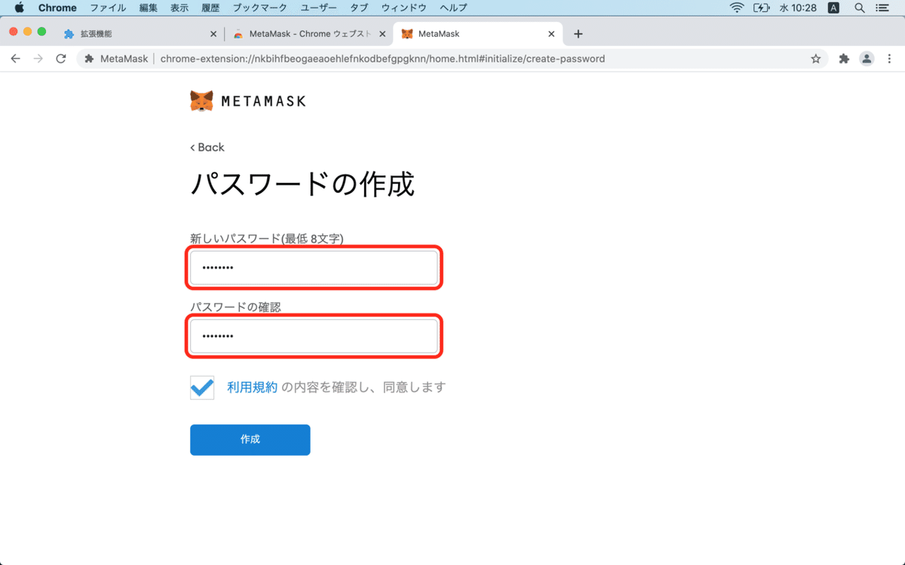Click the MetaMask fox logo

coord(200,99)
